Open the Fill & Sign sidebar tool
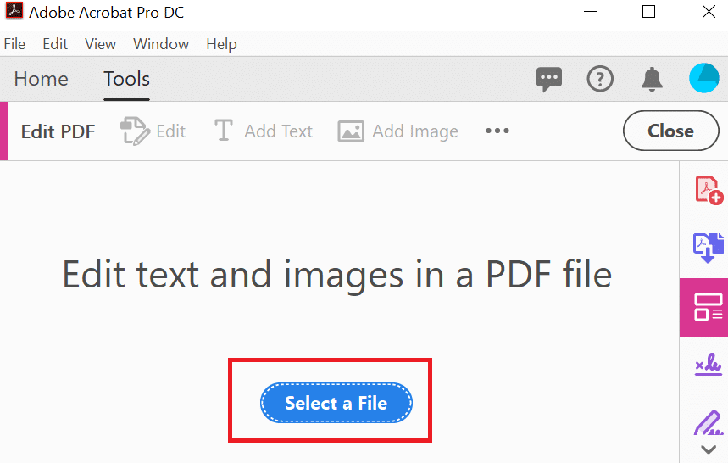Image resolution: width=728 pixels, height=463 pixels. click(709, 365)
